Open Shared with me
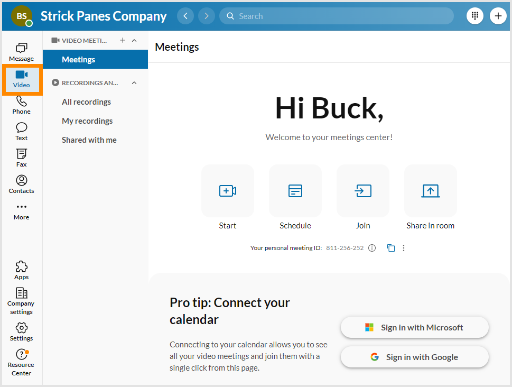 pyautogui.click(x=89, y=140)
